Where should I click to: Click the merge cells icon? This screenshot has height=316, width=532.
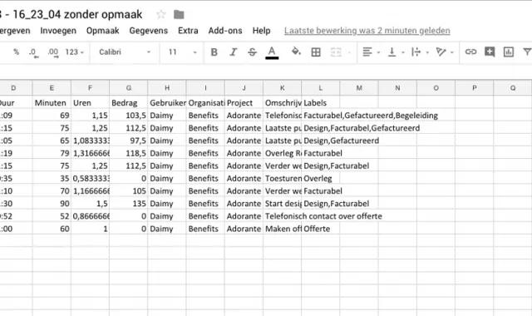pos(336,52)
